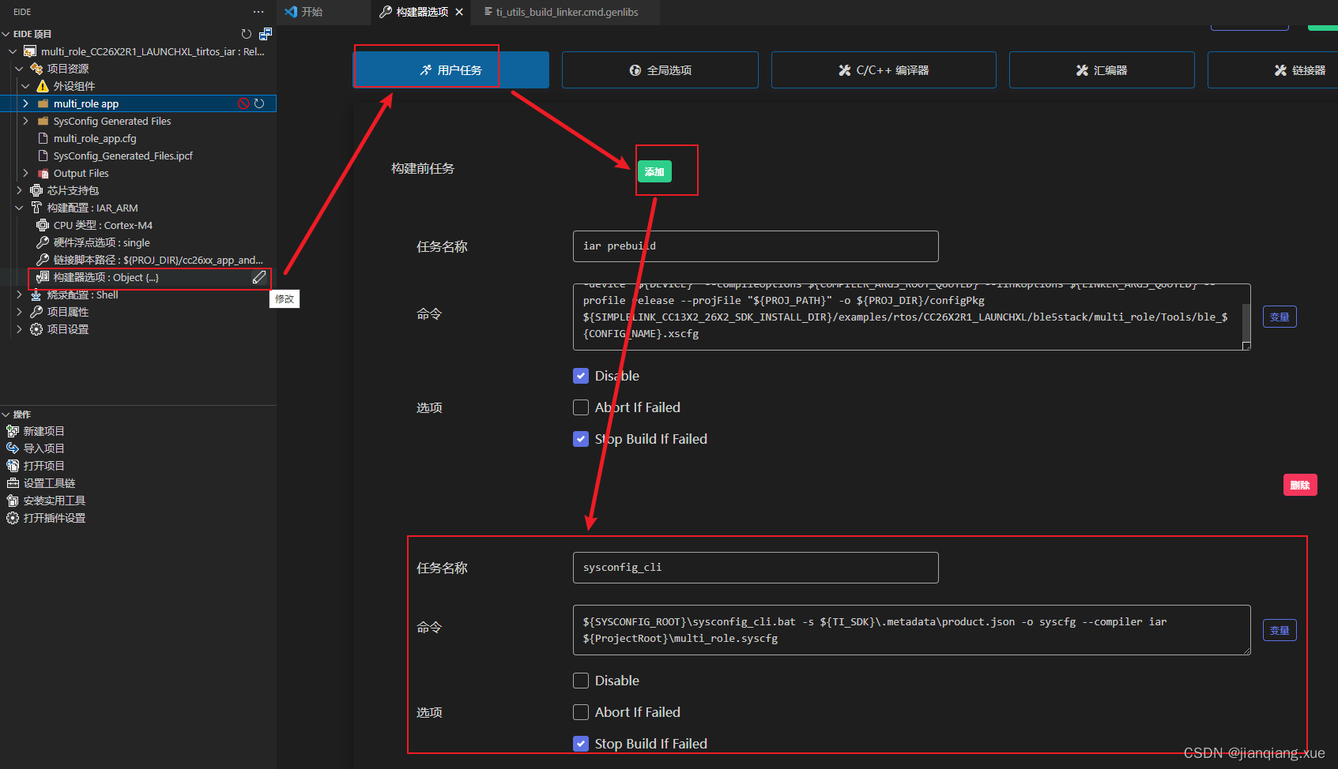Image resolution: width=1338 pixels, height=769 pixels.
Task: Expand the multi_role app folder
Action: pyautogui.click(x=25, y=103)
